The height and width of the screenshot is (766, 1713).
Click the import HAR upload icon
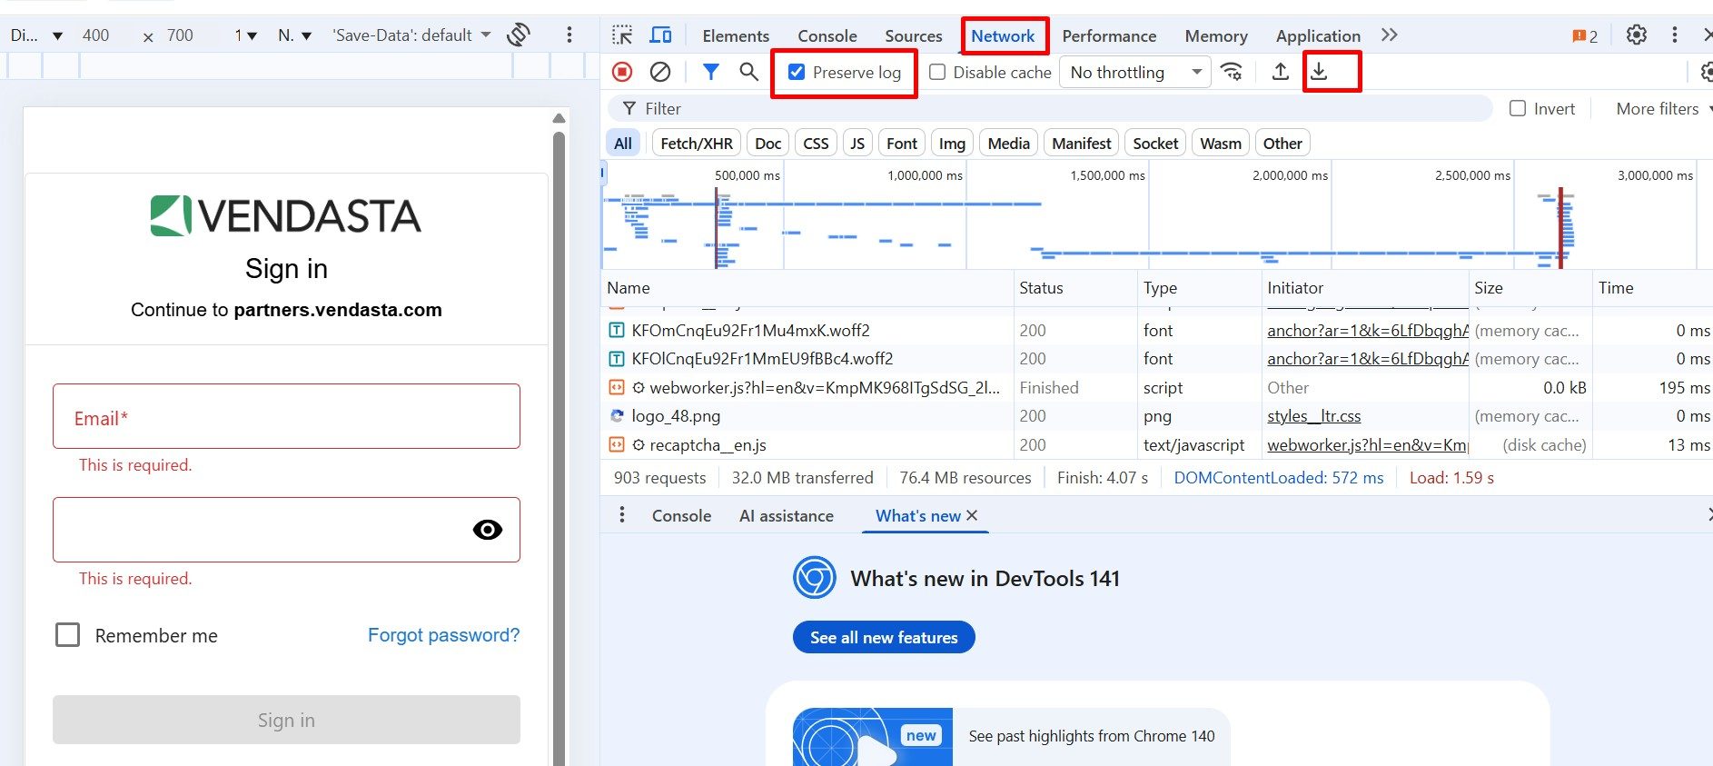point(1280,72)
